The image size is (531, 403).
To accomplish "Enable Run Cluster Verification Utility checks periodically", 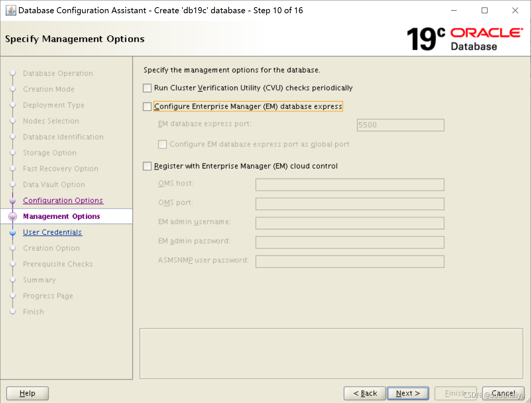I will tap(147, 88).
